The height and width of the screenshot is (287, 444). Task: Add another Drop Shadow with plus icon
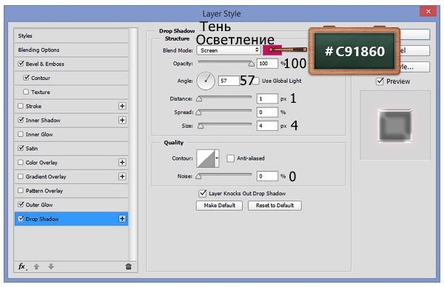122,219
